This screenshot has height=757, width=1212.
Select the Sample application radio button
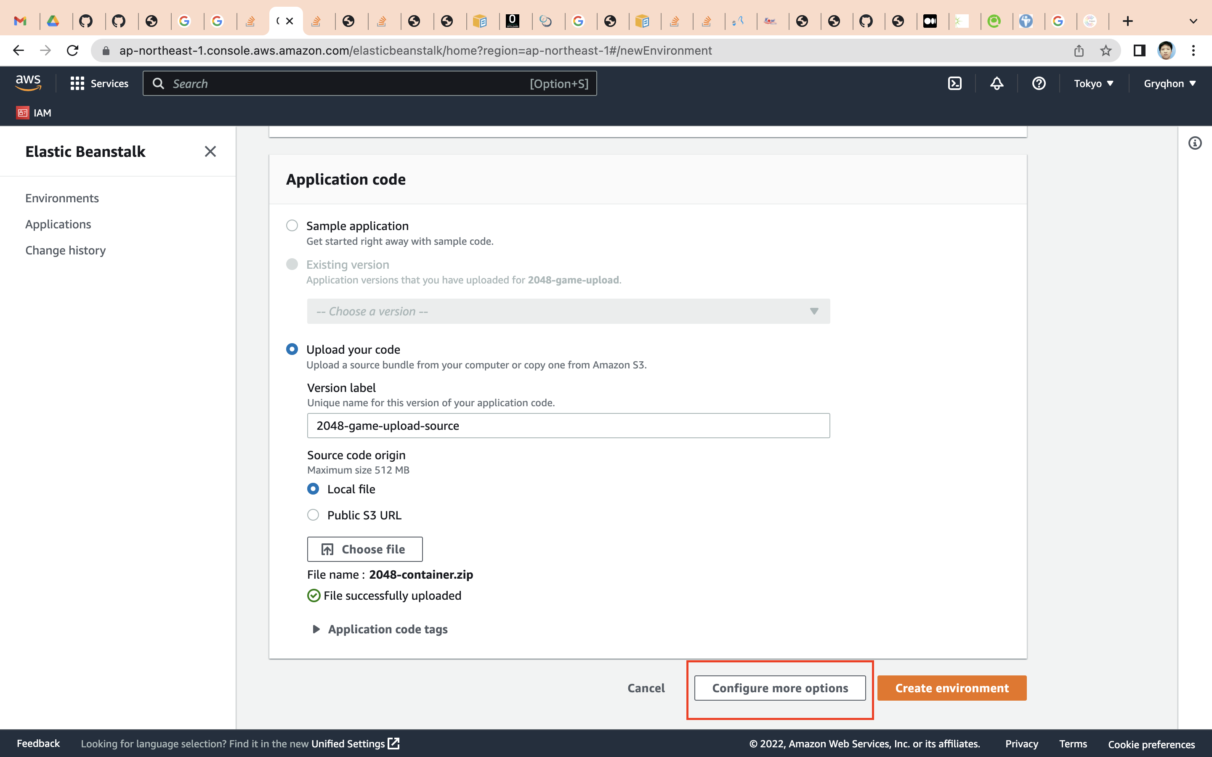point(292,225)
